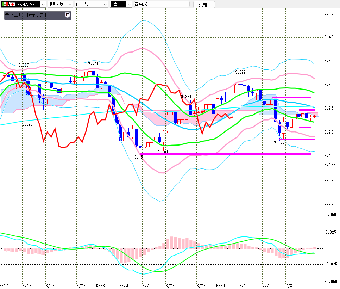Click the 9.182 low price label
This screenshot has width=340, height=289.
pyautogui.click(x=279, y=142)
